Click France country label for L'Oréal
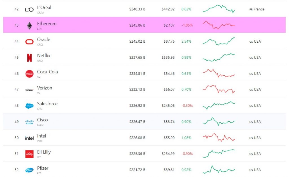 [257, 9]
